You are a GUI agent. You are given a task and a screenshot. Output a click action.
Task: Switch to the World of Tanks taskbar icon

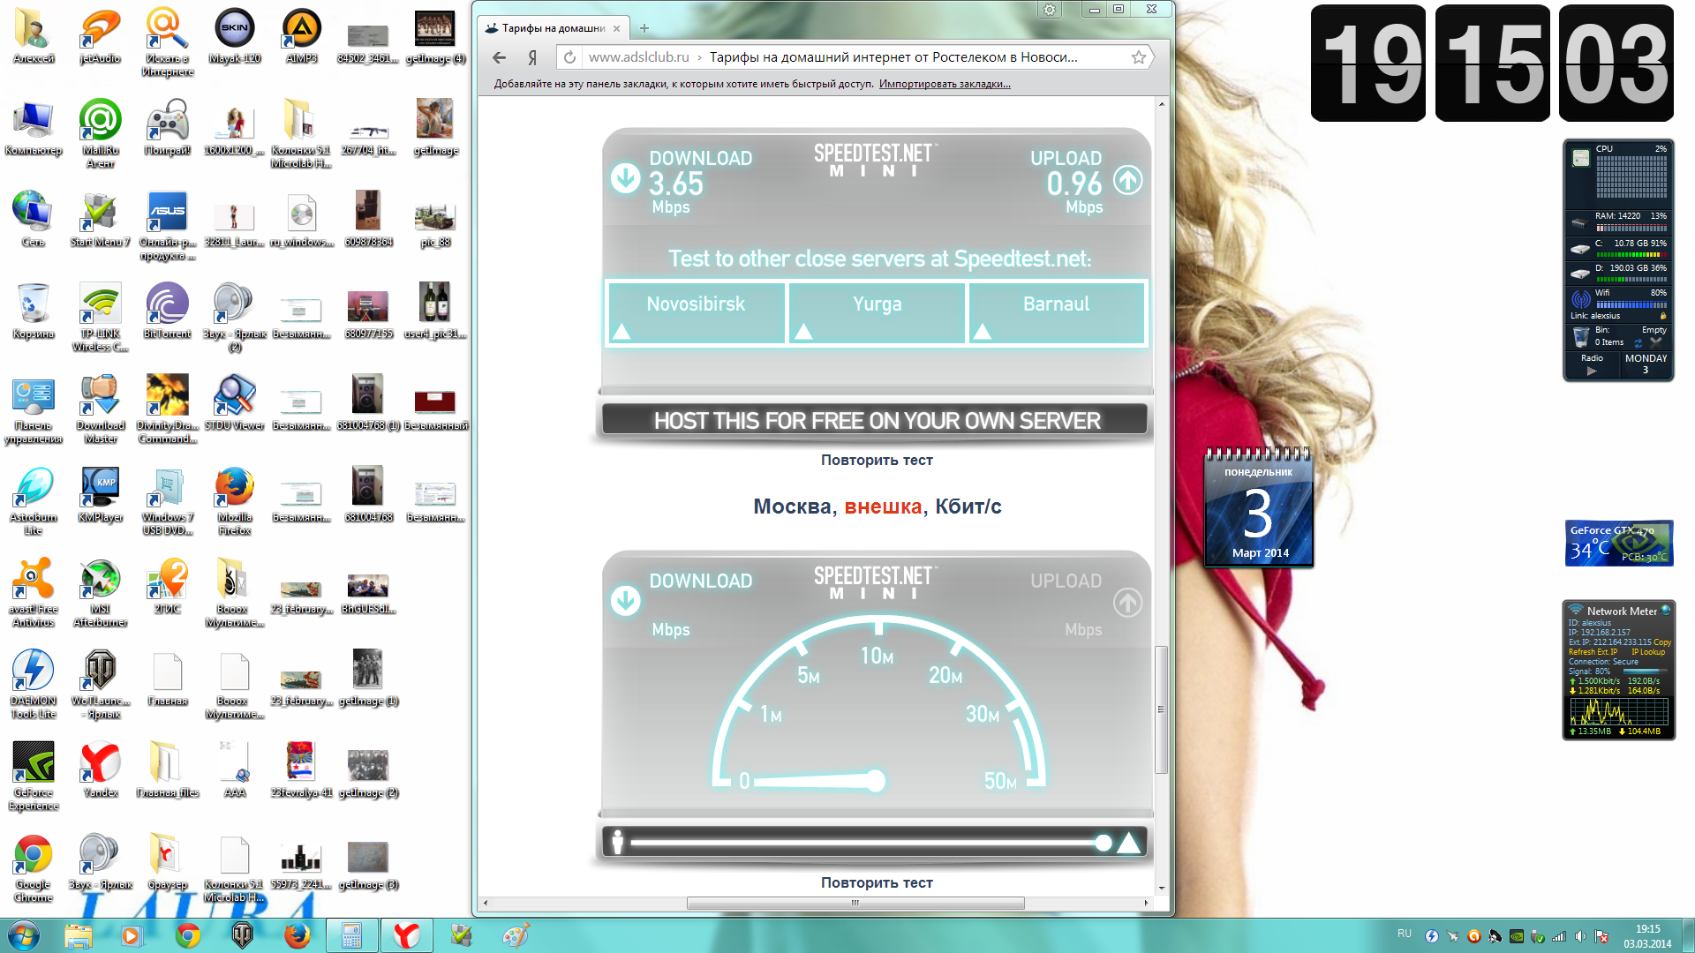click(x=242, y=935)
